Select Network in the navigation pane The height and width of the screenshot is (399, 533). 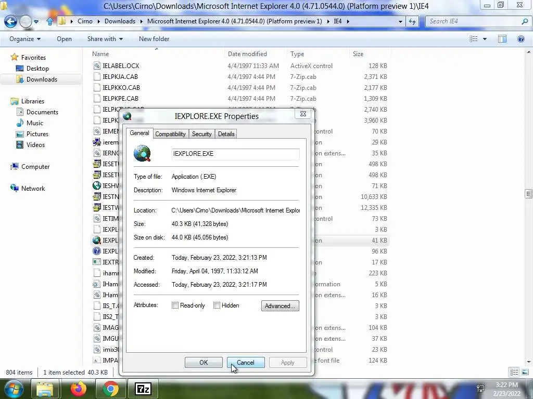[33, 188]
